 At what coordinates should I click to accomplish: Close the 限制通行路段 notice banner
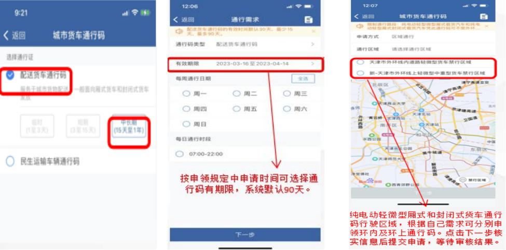tap(486, 26)
